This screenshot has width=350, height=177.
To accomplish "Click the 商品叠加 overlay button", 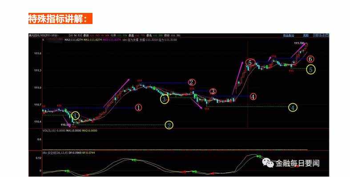I will point(288,36).
